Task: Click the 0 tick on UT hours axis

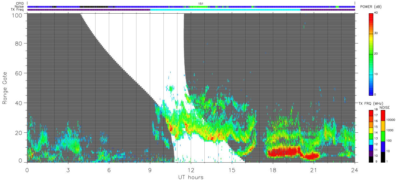Action: [x=27, y=170]
